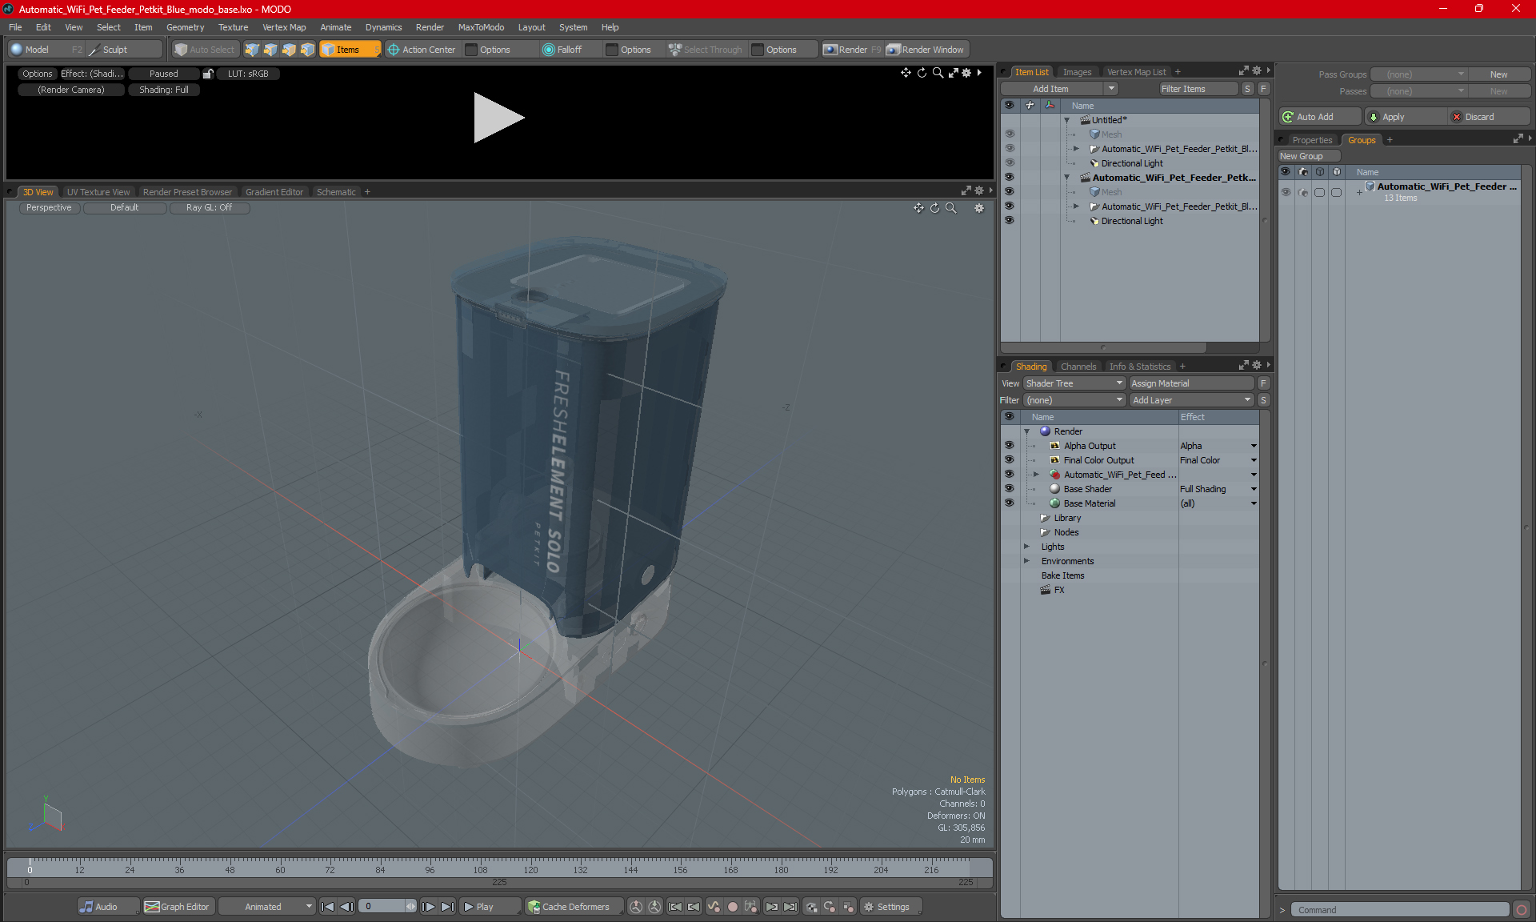
Task: Click preview pan move icon
Action: [x=906, y=73]
